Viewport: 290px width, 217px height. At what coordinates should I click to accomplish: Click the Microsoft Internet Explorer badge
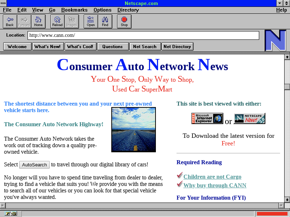pyautogui.click(x=207, y=118)
